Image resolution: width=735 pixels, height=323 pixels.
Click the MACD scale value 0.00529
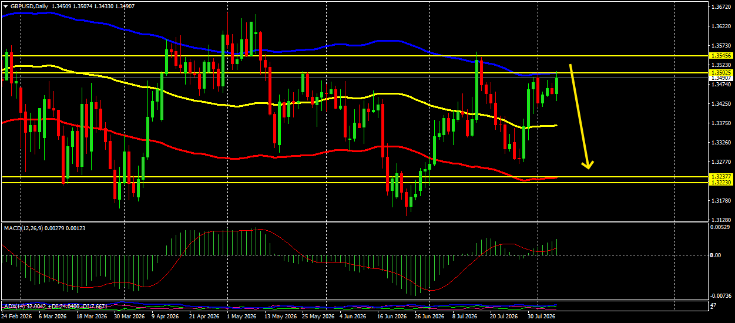click(x=720, y=227)
